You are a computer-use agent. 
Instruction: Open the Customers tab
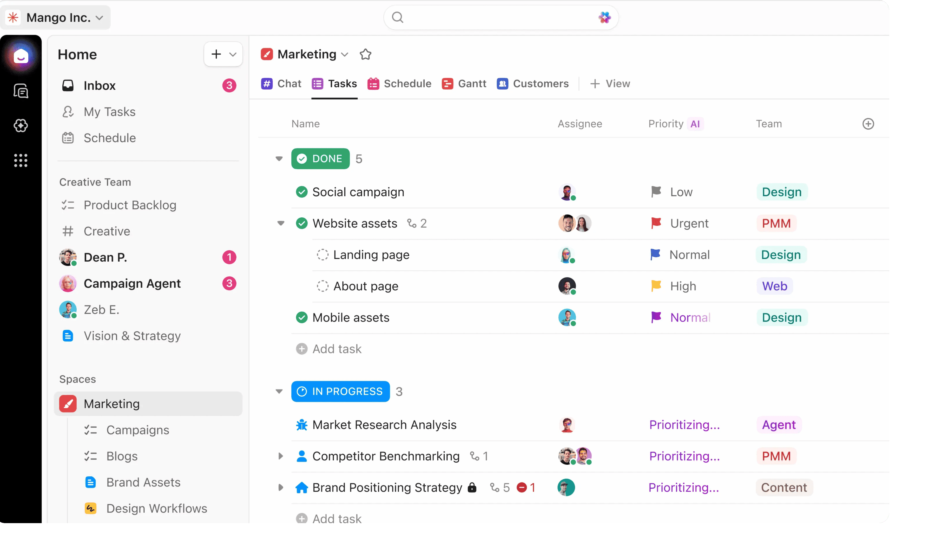point(533,83)
